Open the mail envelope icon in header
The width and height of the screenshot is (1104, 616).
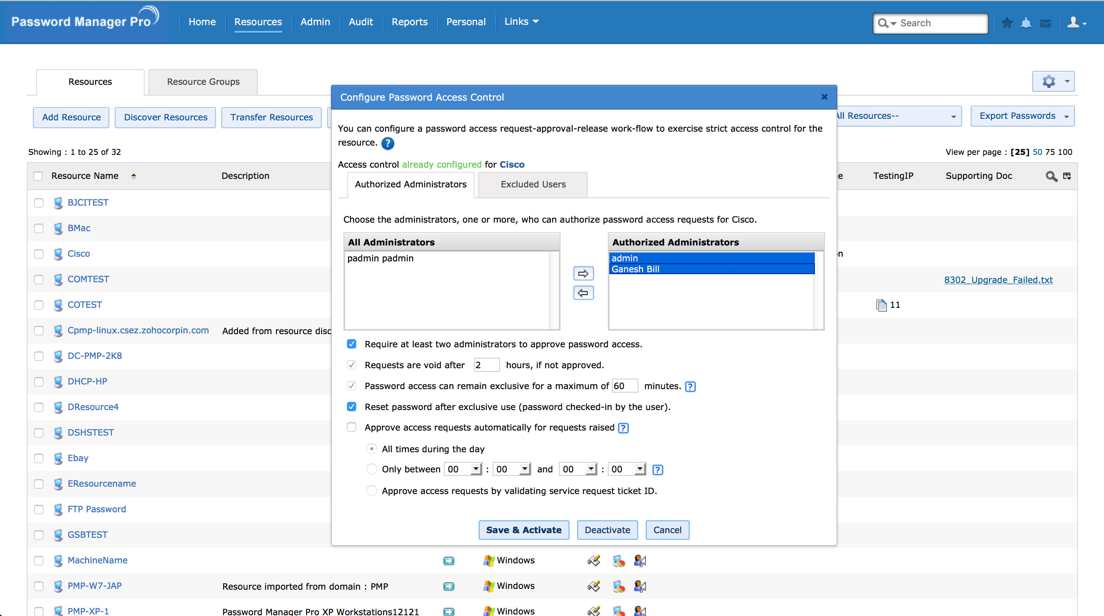click(x=1045, y=23)
